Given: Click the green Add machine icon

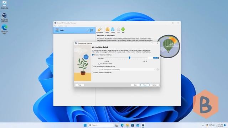Looking at the screenshot, I should 123,30.
